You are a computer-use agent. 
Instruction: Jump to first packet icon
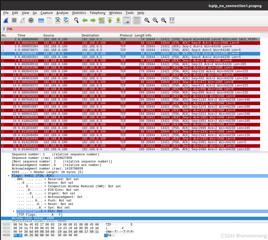(x=110, y=20)
